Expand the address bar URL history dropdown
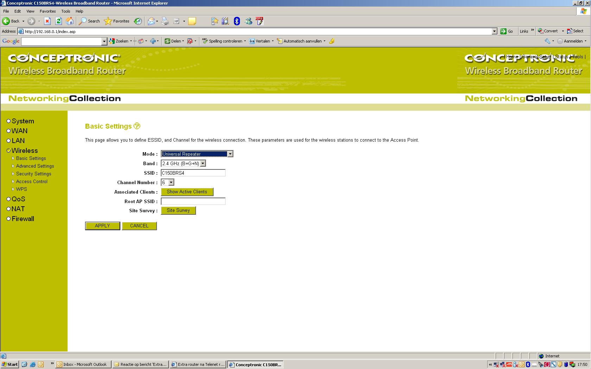This screenshot has width=591, height=369. (494, 31)
